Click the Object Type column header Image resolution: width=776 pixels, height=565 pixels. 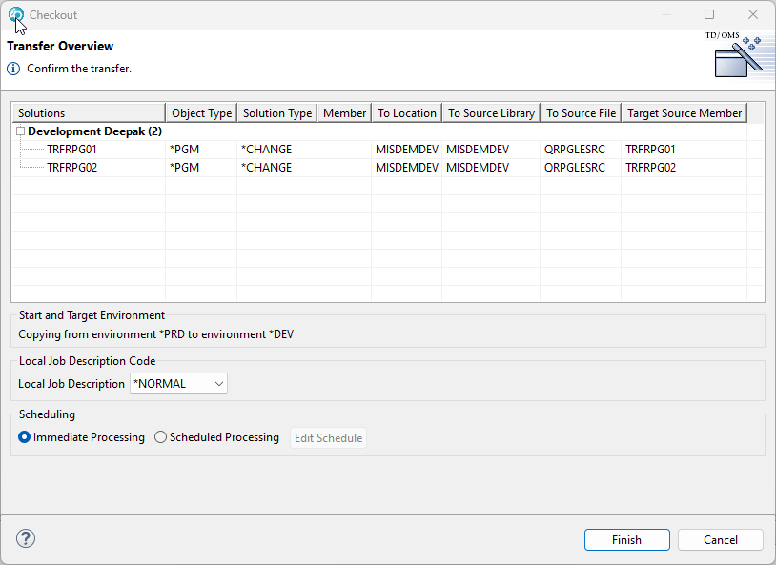[201, 112]
